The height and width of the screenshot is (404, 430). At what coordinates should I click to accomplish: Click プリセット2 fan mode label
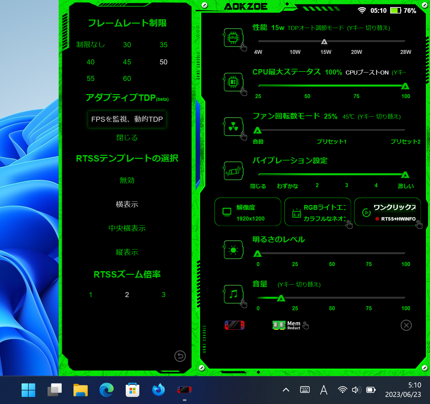click(x=405, y=142)
